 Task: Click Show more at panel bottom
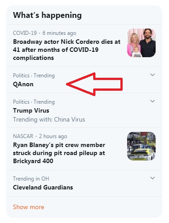point(29,207)
